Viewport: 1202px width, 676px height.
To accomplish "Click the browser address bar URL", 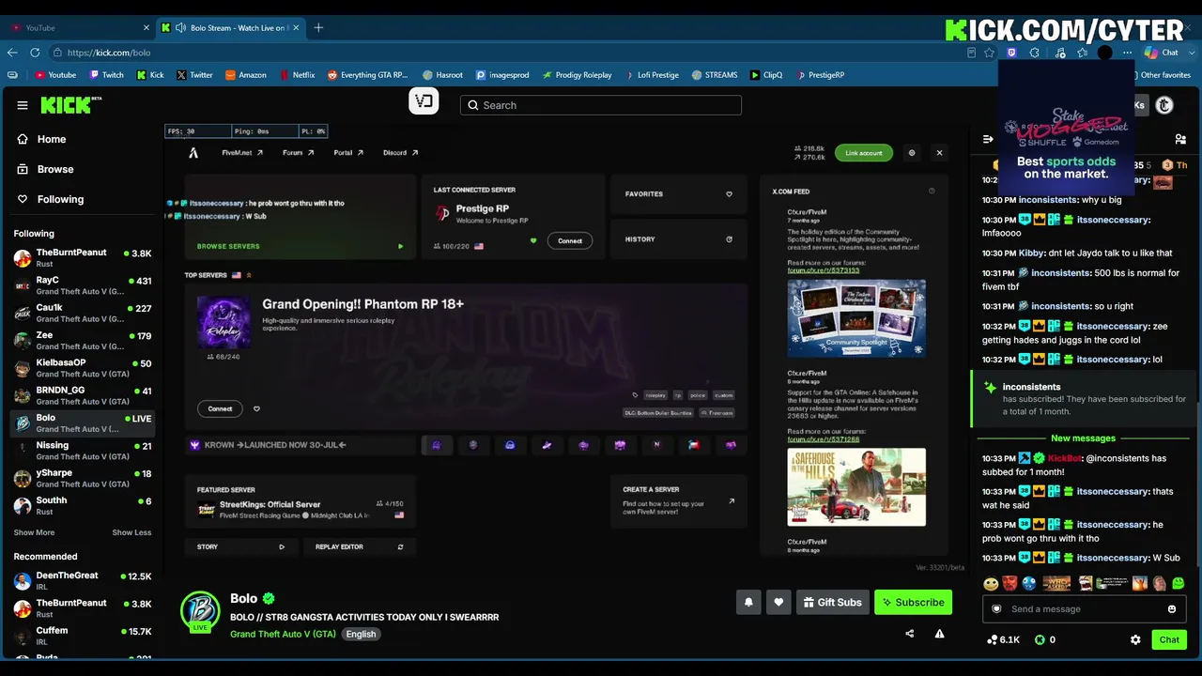I will (x=109, y=53).
